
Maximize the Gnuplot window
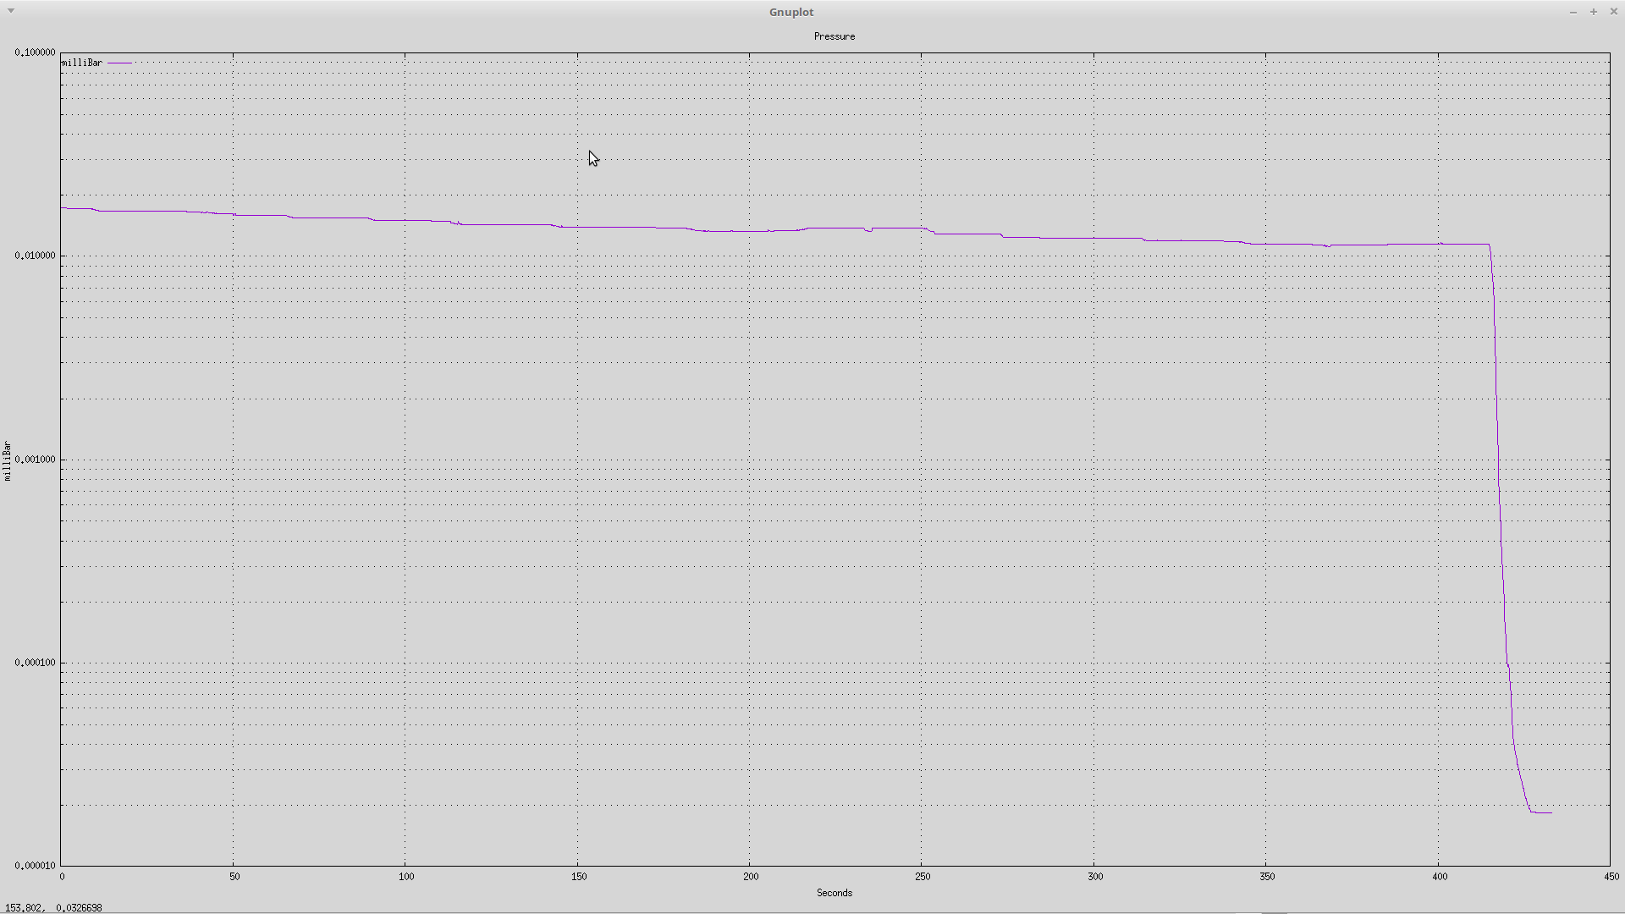click(x=1594, y=12)
